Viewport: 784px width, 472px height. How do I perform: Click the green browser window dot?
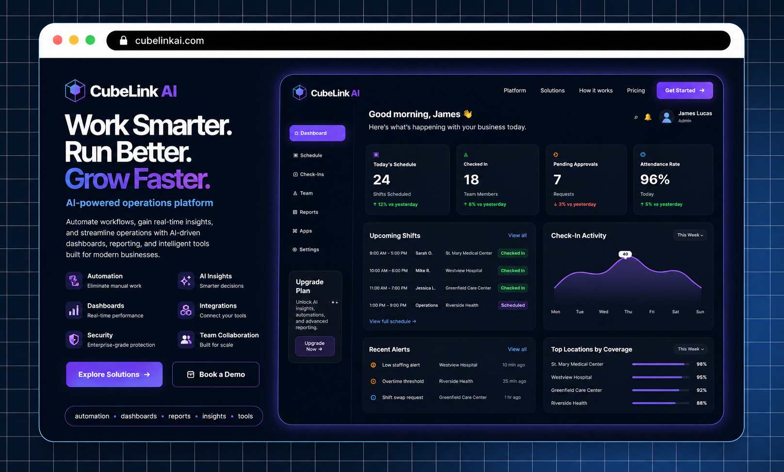90,40
